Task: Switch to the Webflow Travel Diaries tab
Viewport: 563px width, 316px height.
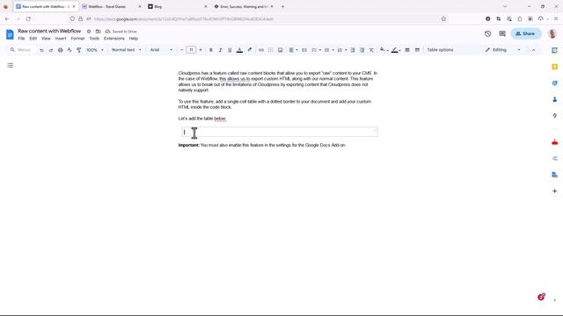Action: [111, 6]
